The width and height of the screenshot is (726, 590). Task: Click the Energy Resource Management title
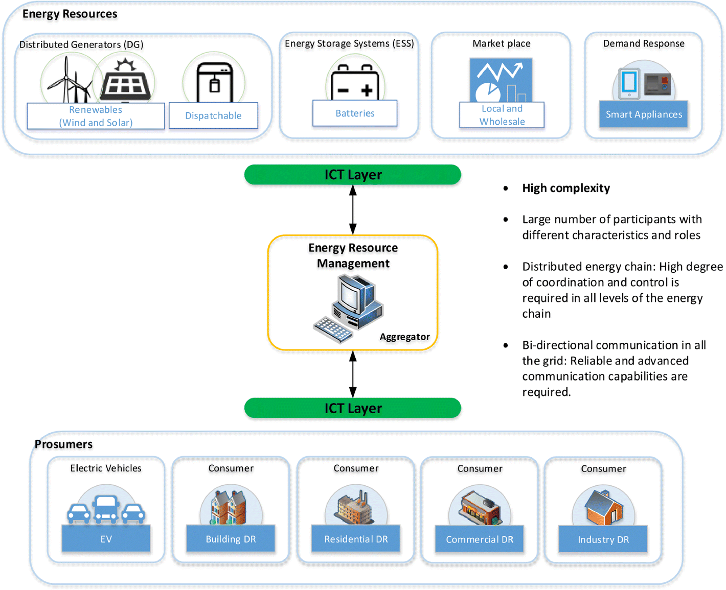[x=353, y=255]
